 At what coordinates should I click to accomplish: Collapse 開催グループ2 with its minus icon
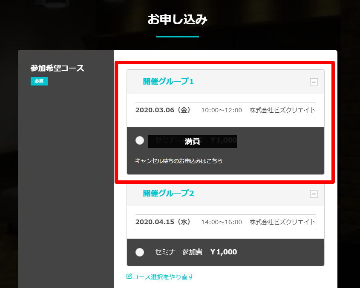[x=314, y=194]
